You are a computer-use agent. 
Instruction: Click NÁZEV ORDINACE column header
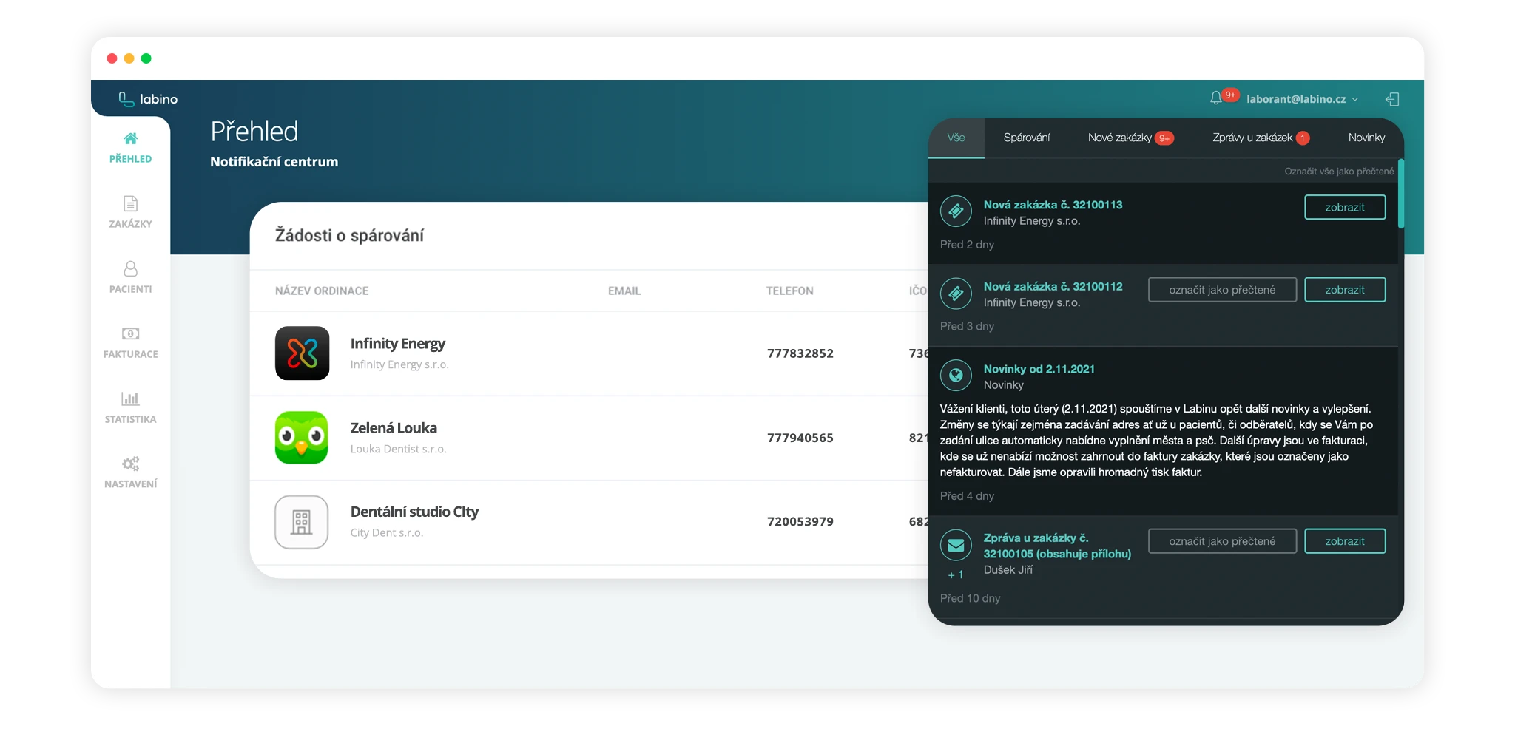pyautogui.click(x=322, y=291)
